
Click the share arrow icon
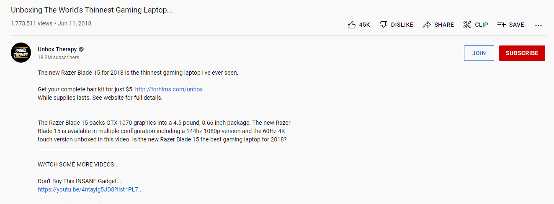427,25
